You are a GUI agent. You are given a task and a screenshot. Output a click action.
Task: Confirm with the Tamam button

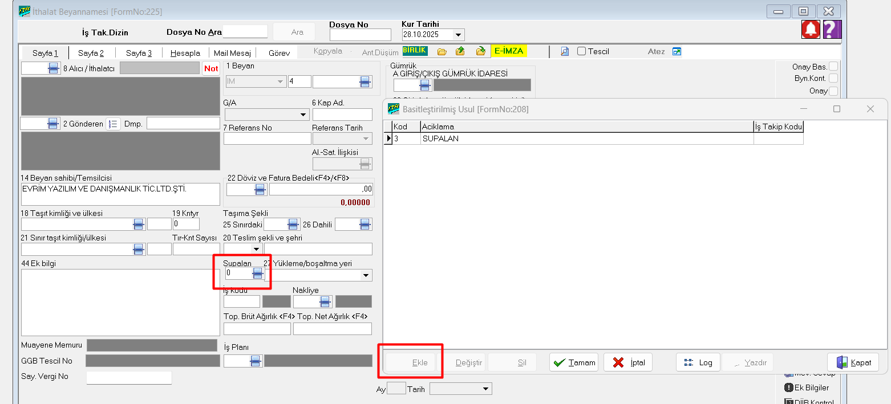coord(574,362)
